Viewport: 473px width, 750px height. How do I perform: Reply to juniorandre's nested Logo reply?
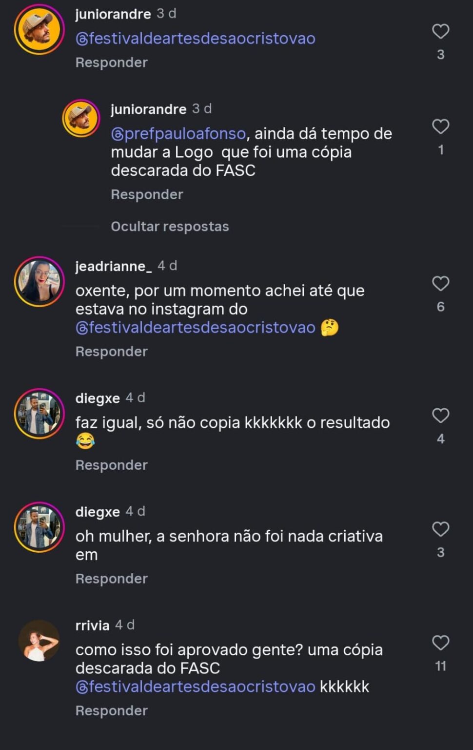click(147, 194)
